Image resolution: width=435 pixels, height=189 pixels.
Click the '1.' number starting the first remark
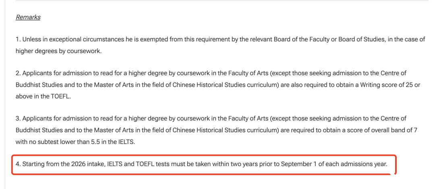[x=18, y=39]
